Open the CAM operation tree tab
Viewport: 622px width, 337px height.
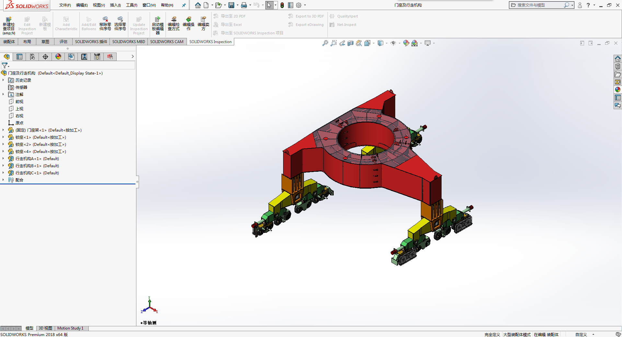pos(84,57)
